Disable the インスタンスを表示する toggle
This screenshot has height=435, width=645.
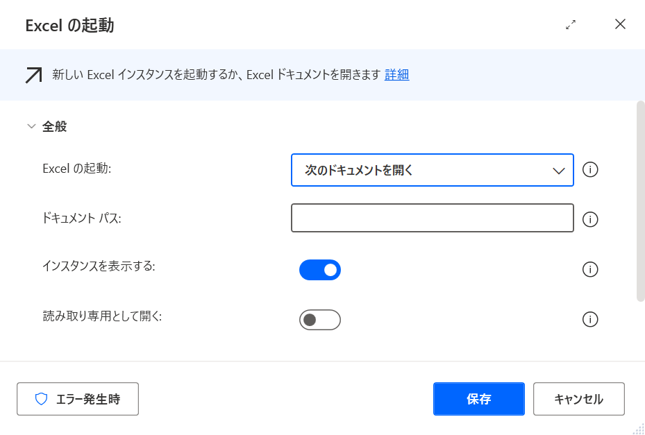[320, 269]
